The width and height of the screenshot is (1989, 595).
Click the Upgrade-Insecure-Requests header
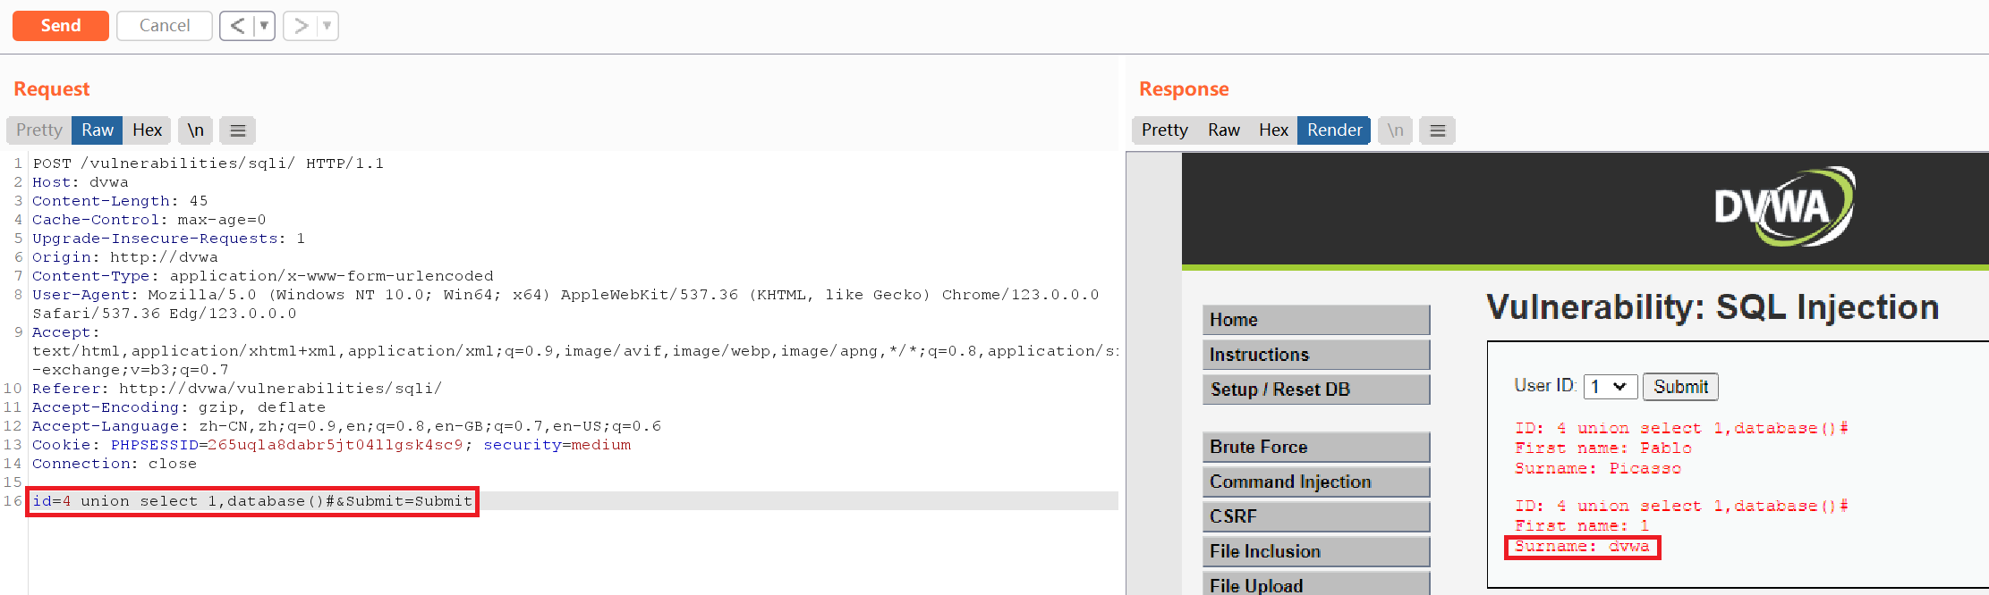[169, 239]
